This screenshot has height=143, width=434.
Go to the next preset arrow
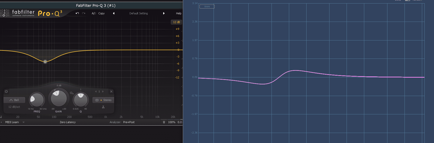(164, 13)
